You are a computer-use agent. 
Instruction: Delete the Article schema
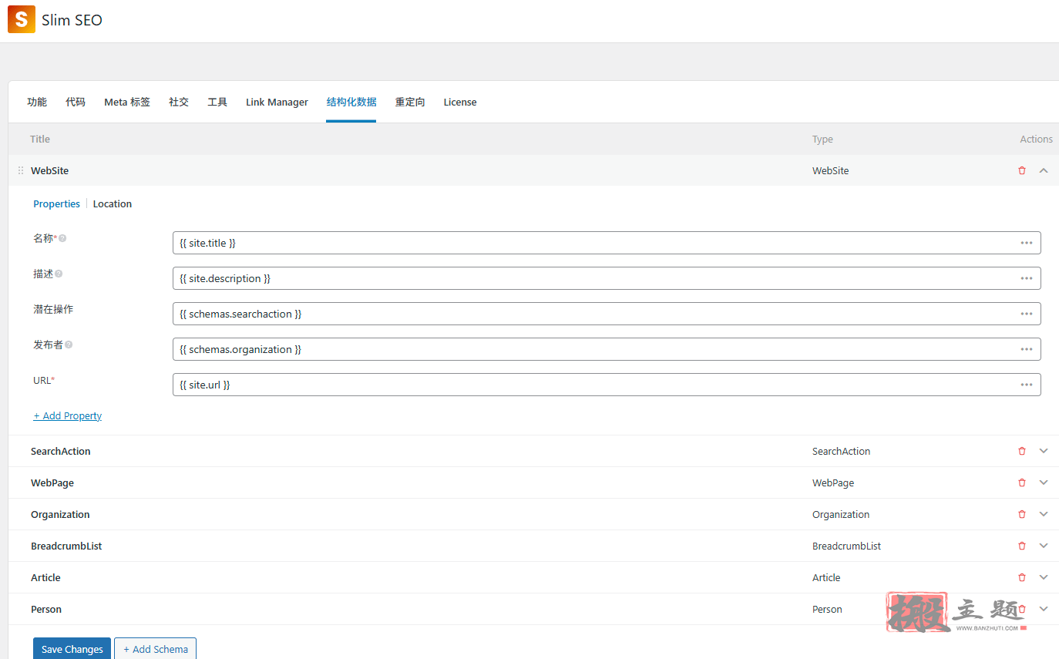(x=1022, y=577)
